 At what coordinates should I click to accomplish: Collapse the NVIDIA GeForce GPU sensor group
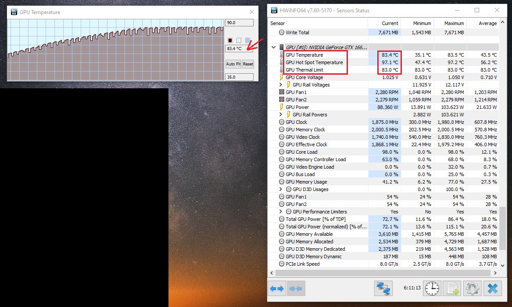pyautogui.click(x=274, y=47)
